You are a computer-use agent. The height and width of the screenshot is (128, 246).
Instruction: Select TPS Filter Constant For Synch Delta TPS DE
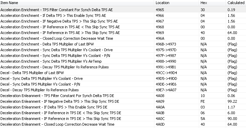123,96
